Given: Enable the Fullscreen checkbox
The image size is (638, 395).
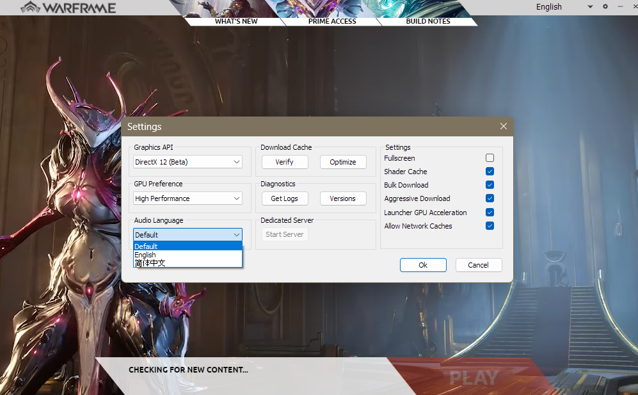Looking at the screenshot, I should (x=490, y=157).
